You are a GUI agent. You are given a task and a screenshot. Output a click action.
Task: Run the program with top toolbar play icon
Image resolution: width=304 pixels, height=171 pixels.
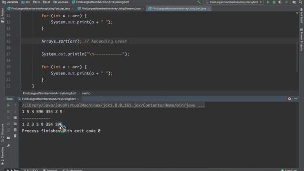pos(268,2)
